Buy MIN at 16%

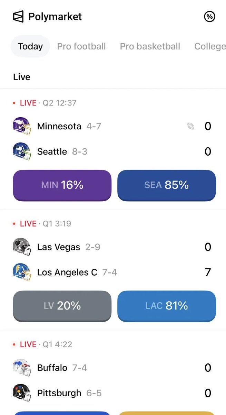click(62, 185)
